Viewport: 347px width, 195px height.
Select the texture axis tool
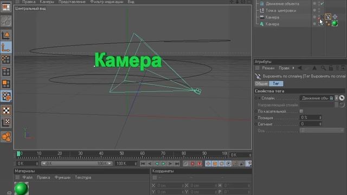coord(6,122)
